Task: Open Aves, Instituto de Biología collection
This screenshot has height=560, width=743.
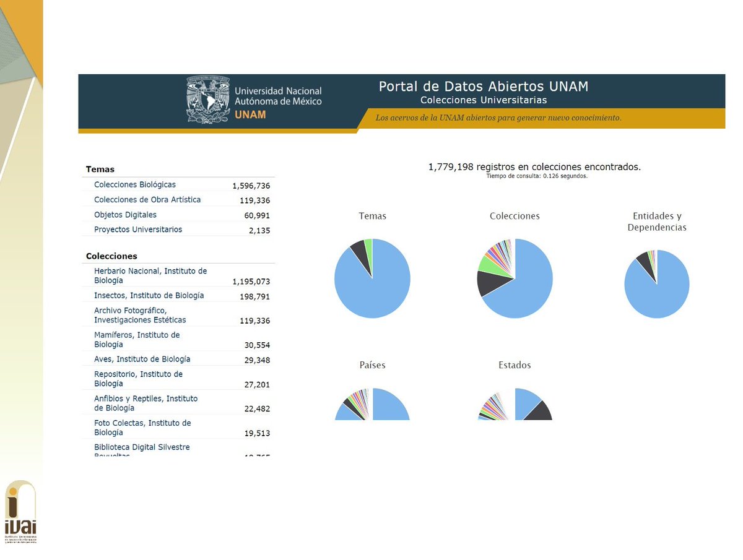Action: pyautogui.click(x=142, y=360)
